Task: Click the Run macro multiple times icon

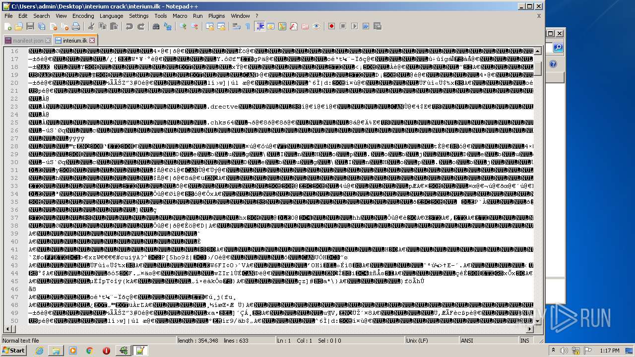Action: click(x=366, y=26)
